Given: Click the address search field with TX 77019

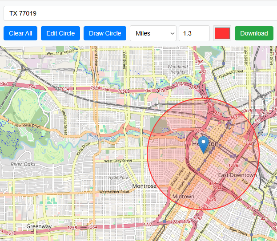Looking at the screenshot, I should (140, 13).
